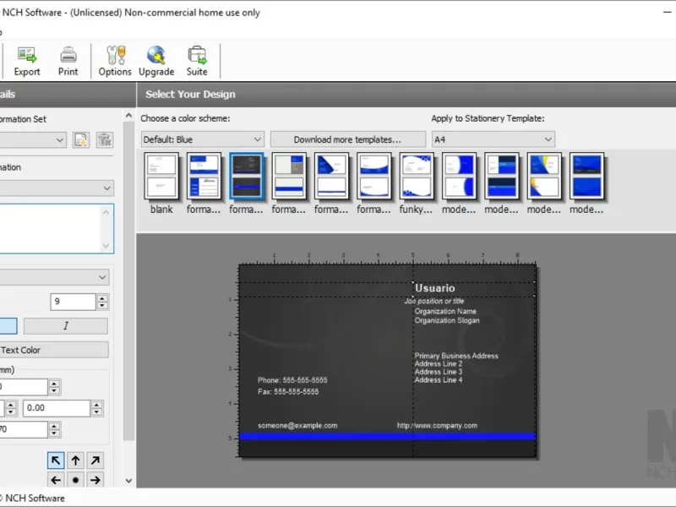This screenshot has width=676, height=507.
Task: Increase the font size stepper value
Action: [102, 298]
